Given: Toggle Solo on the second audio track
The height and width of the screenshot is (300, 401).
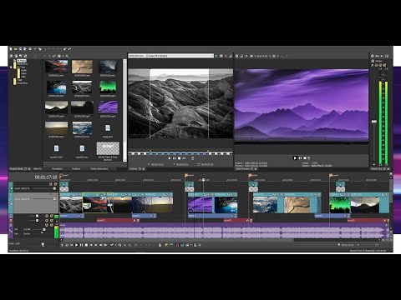Looking at the screenshot, I should [x=52, y=221].
